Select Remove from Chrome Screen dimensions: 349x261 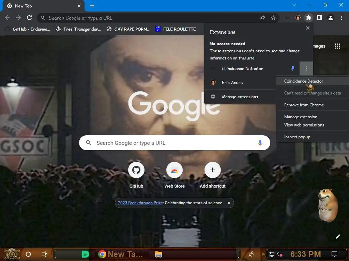click(x=312, y=105)
